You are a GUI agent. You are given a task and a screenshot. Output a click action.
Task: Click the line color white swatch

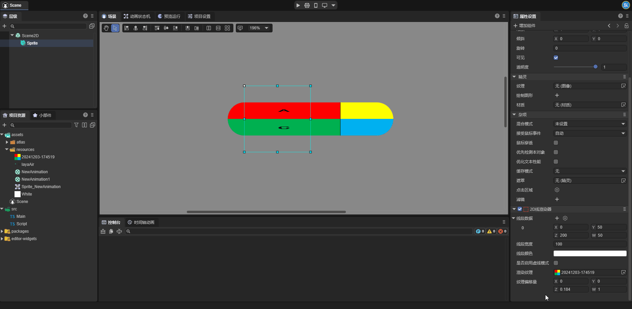(590, 254)
